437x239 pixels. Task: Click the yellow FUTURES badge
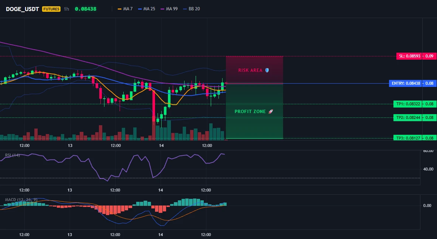51,9
